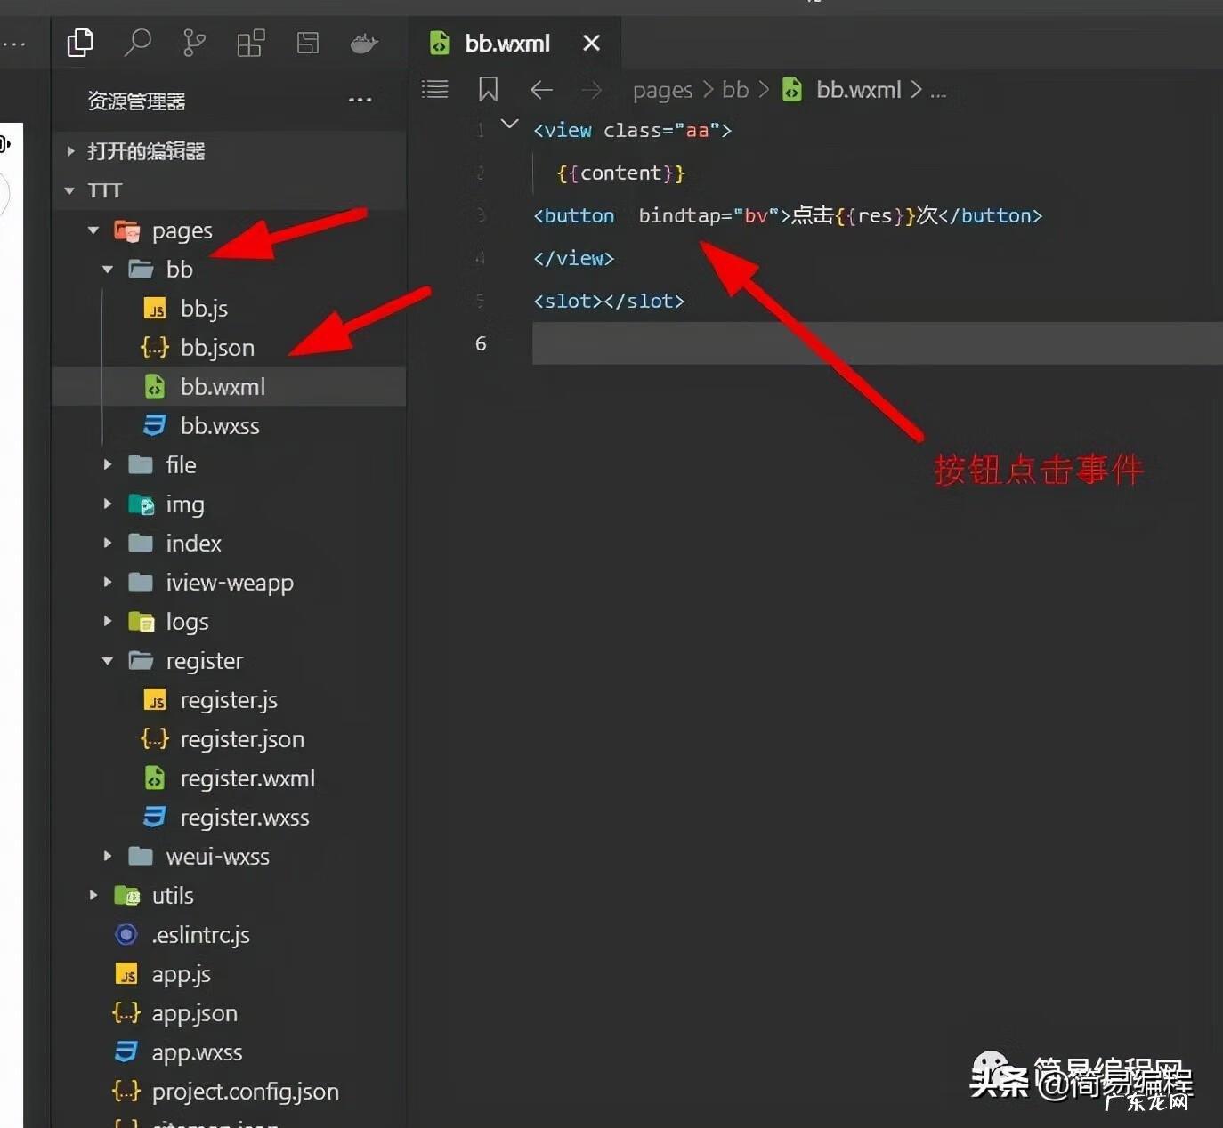Click the back arrow in editor toolbar
The image size is (1223, 1128).
(x=541, y=89)
